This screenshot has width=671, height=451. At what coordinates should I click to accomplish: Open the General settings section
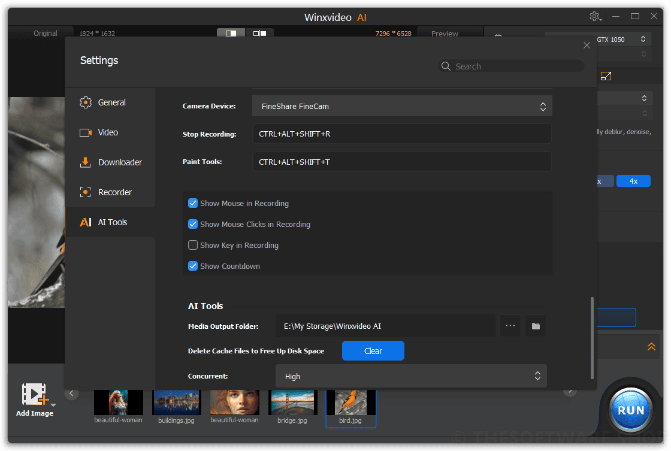click(x=110, y=102)
